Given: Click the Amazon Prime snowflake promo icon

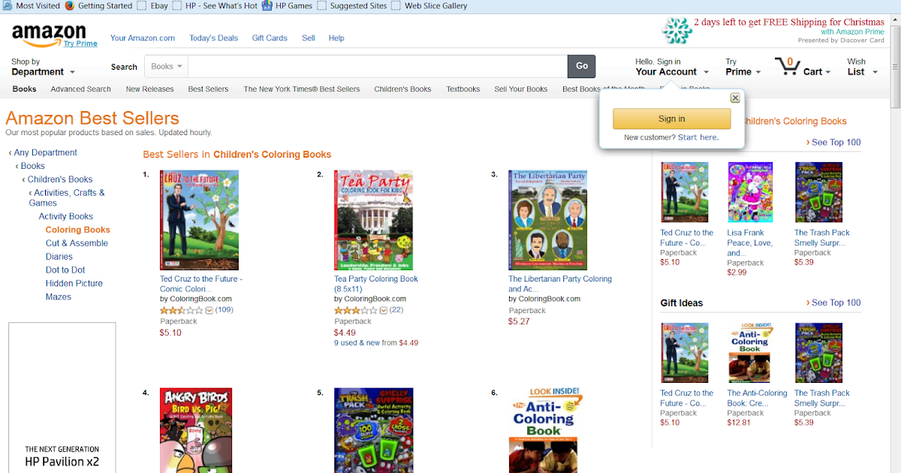Looking at the screenshot, I should [677, 31].
